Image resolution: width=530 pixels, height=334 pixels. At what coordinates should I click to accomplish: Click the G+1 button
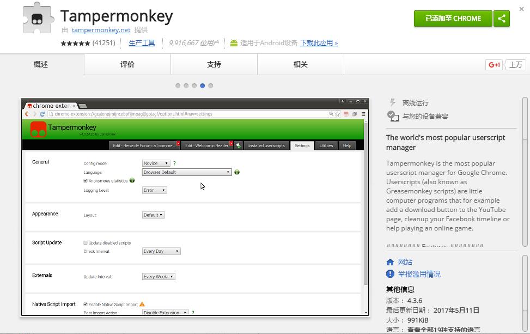click(x=494, y=65)
